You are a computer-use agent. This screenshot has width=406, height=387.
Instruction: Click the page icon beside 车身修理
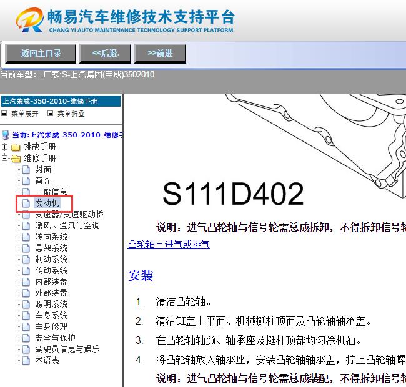pyautogui.click(x=26, y=327)
